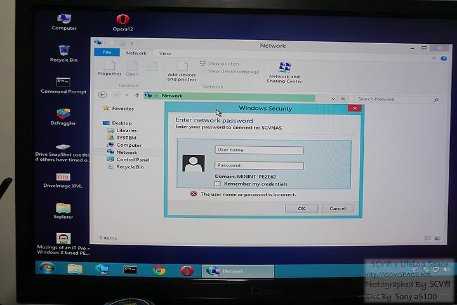Click the Start orb on the taskbar
457x305 pixels.
pyautogui.click(x=47, y=269)
